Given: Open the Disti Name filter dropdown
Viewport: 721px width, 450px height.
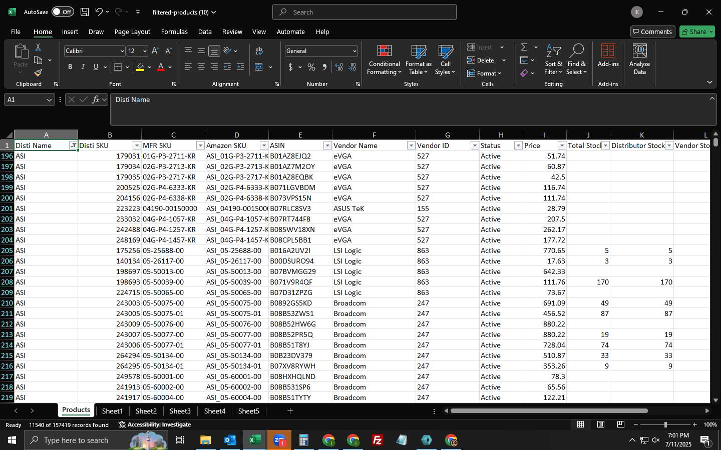Looking at the screenshot, I should click(73, 145).
